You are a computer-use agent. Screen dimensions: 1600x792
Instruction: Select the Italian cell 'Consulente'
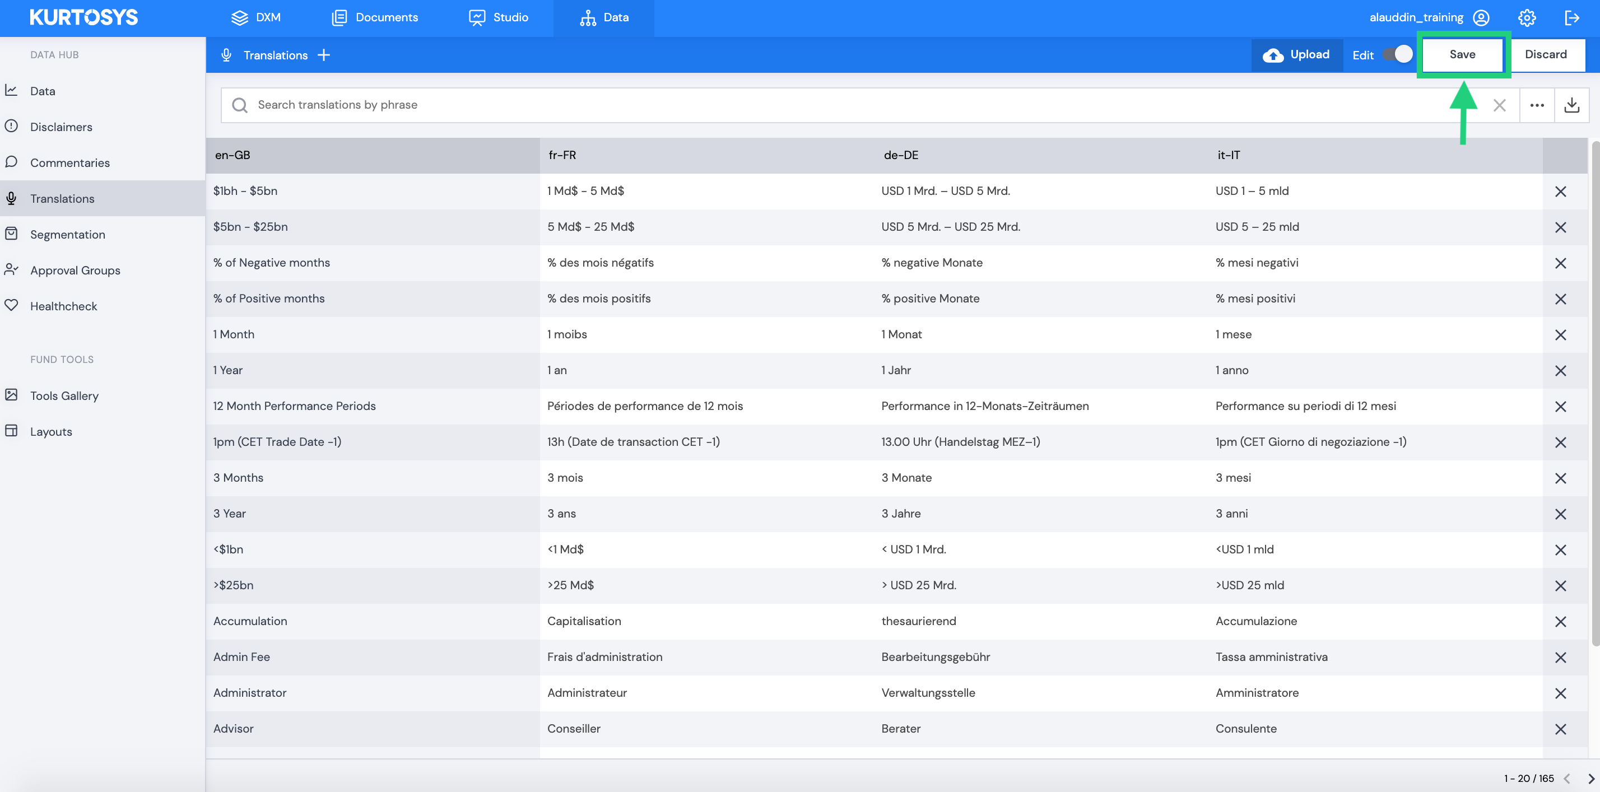pos(1375,729)
